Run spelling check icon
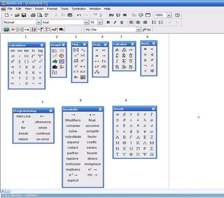Viewport: 224px width, 198px height. [47, 15]
